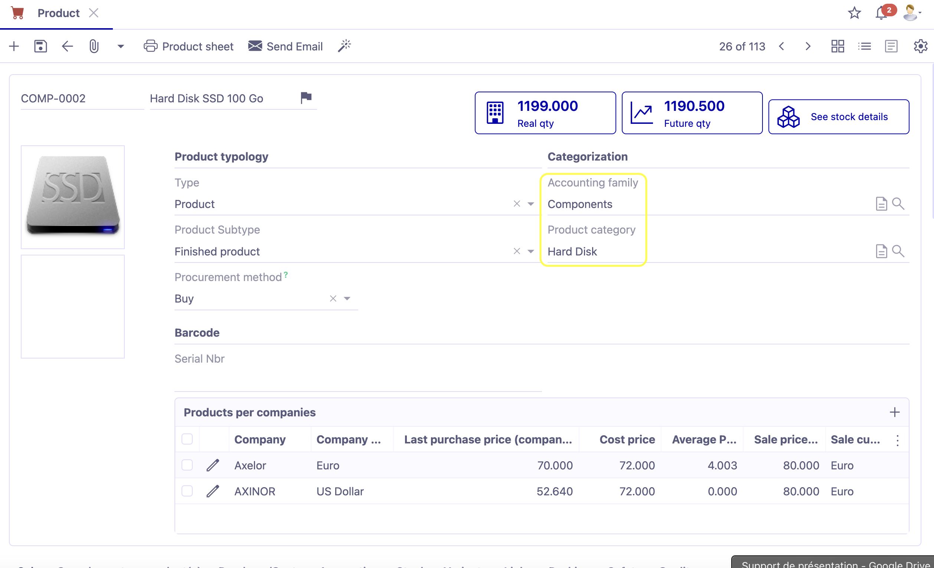Save the record with the save icon
This screenshot has height=568, width=934.
[40, 46]
